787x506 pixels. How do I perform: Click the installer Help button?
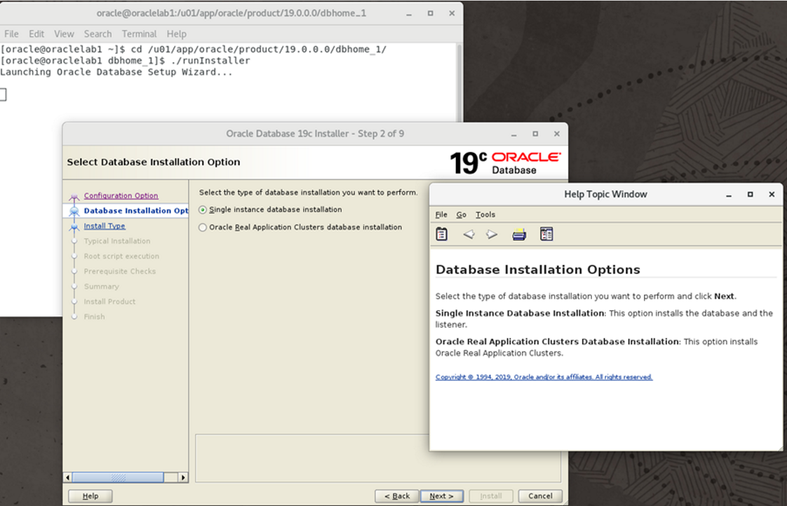coord(90,496)
